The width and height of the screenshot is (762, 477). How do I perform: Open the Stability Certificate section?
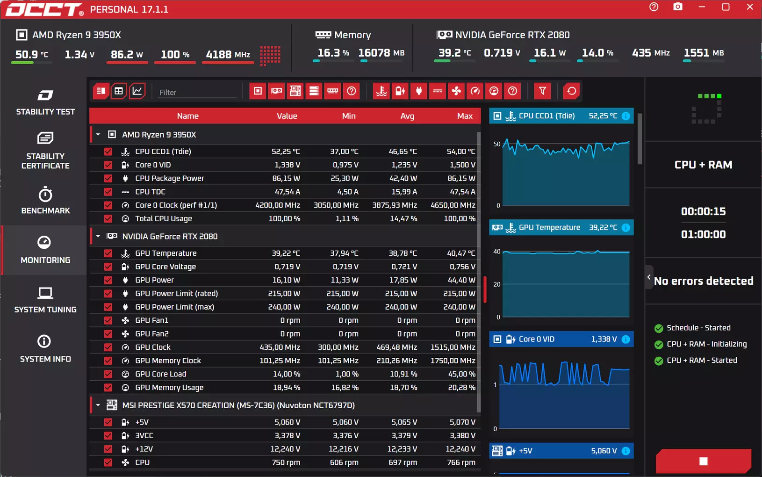(45, 151)
